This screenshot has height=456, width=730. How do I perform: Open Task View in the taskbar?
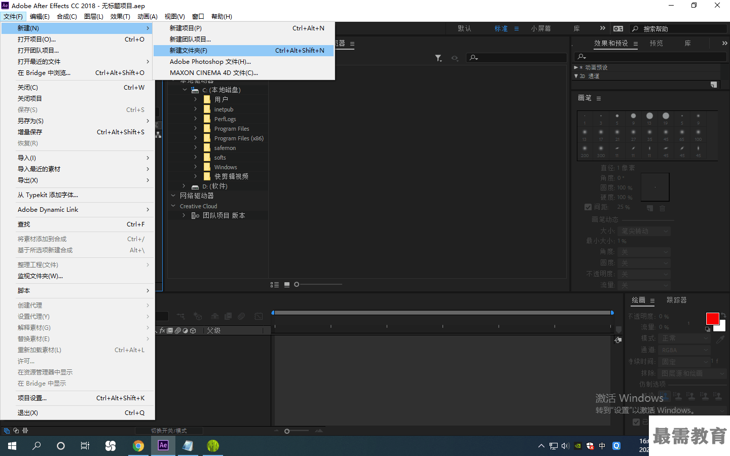tap(85, 446)
